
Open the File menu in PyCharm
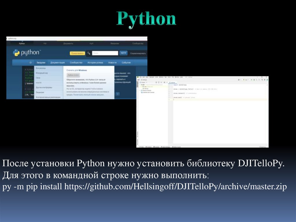(140, 77)
